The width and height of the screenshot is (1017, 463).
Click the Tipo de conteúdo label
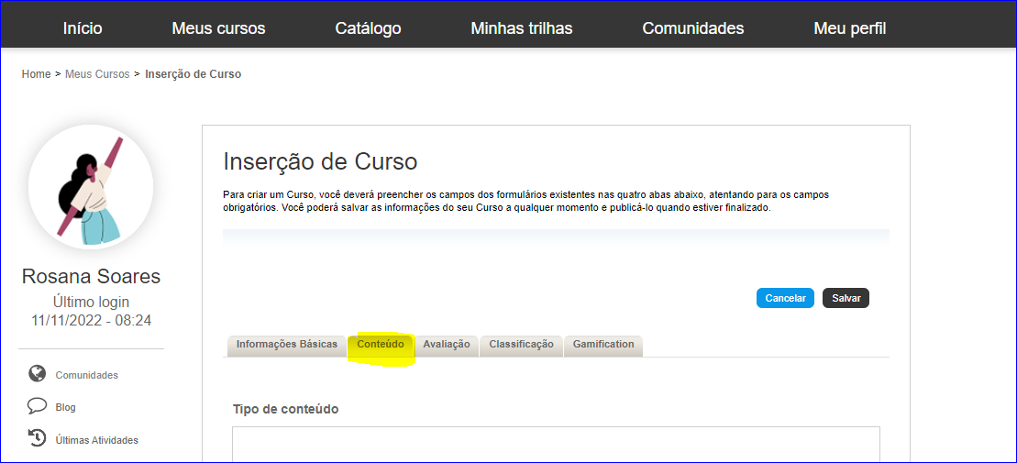click(x=286, y=409)
